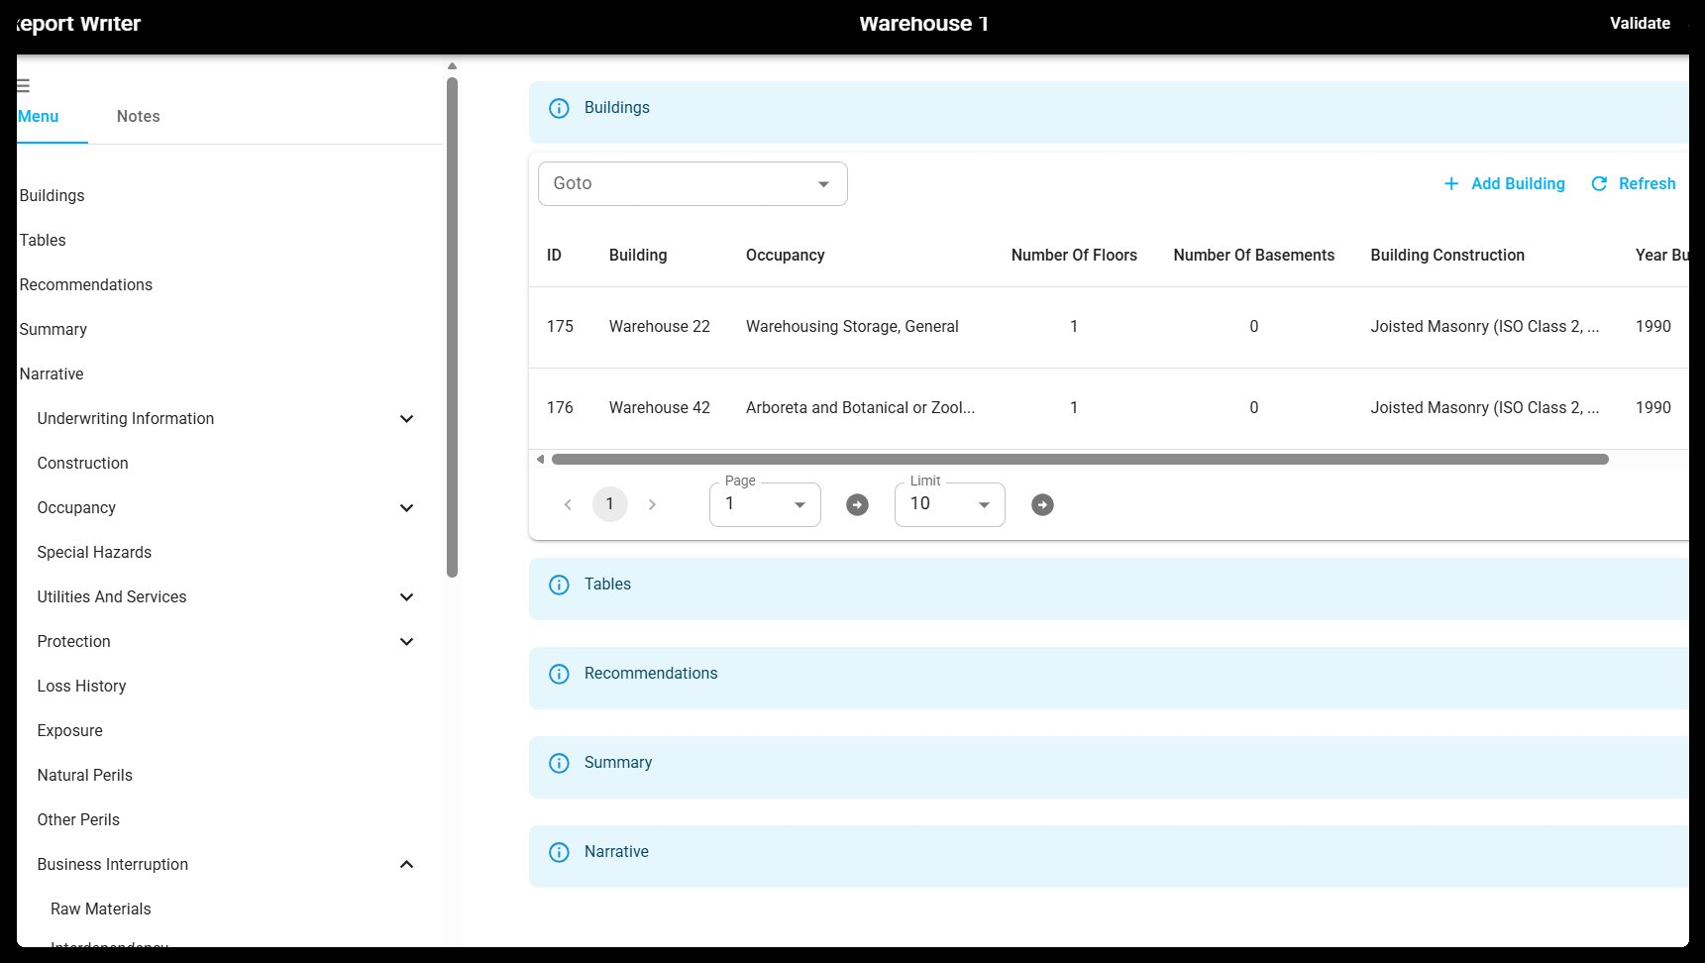Select the Warehouse 42 row cell
1705x963 pixels.
(660, 408)
